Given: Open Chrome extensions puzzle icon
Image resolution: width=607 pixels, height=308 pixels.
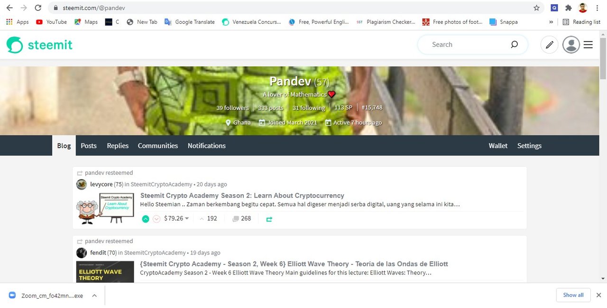Looking at the screenshot, I should pos(568,8).
